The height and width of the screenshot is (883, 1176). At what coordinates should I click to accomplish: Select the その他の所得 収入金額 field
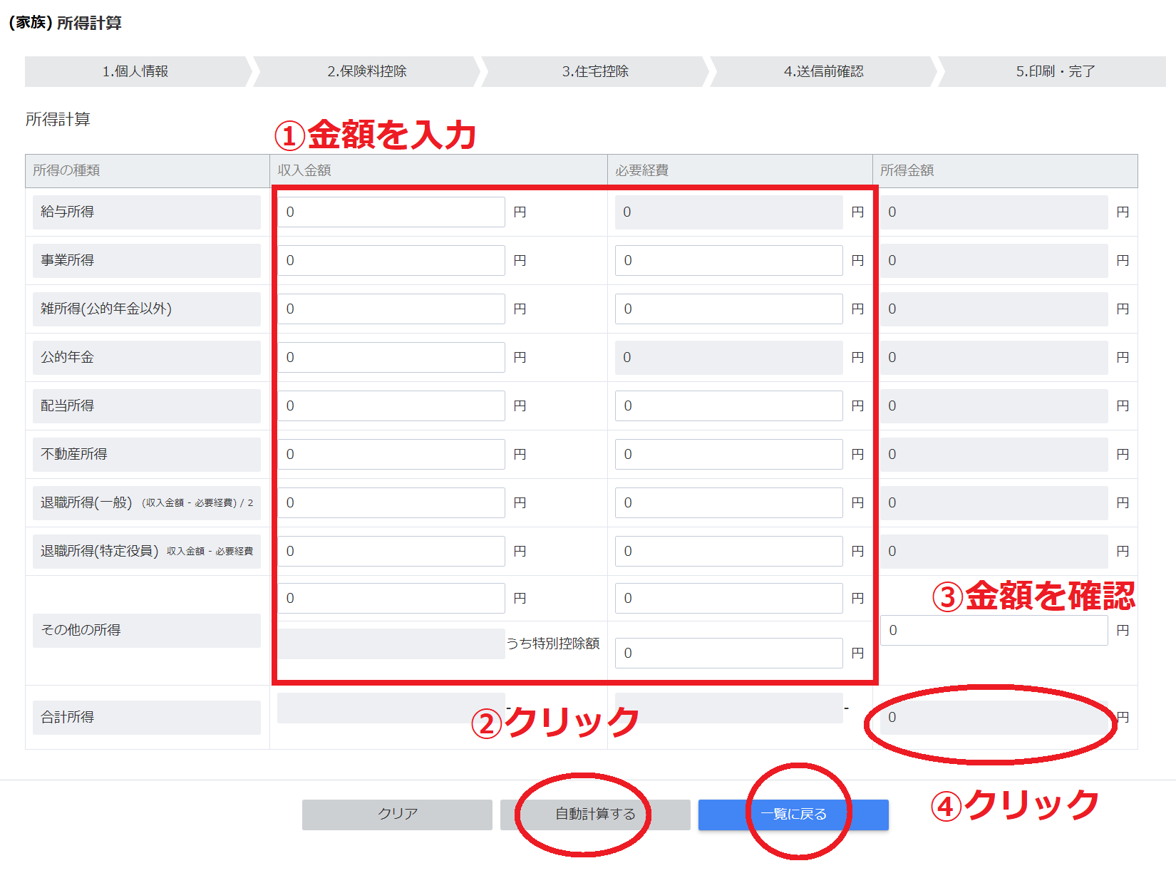tap(391, 598)
